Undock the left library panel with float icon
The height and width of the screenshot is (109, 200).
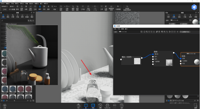(32, 13)
